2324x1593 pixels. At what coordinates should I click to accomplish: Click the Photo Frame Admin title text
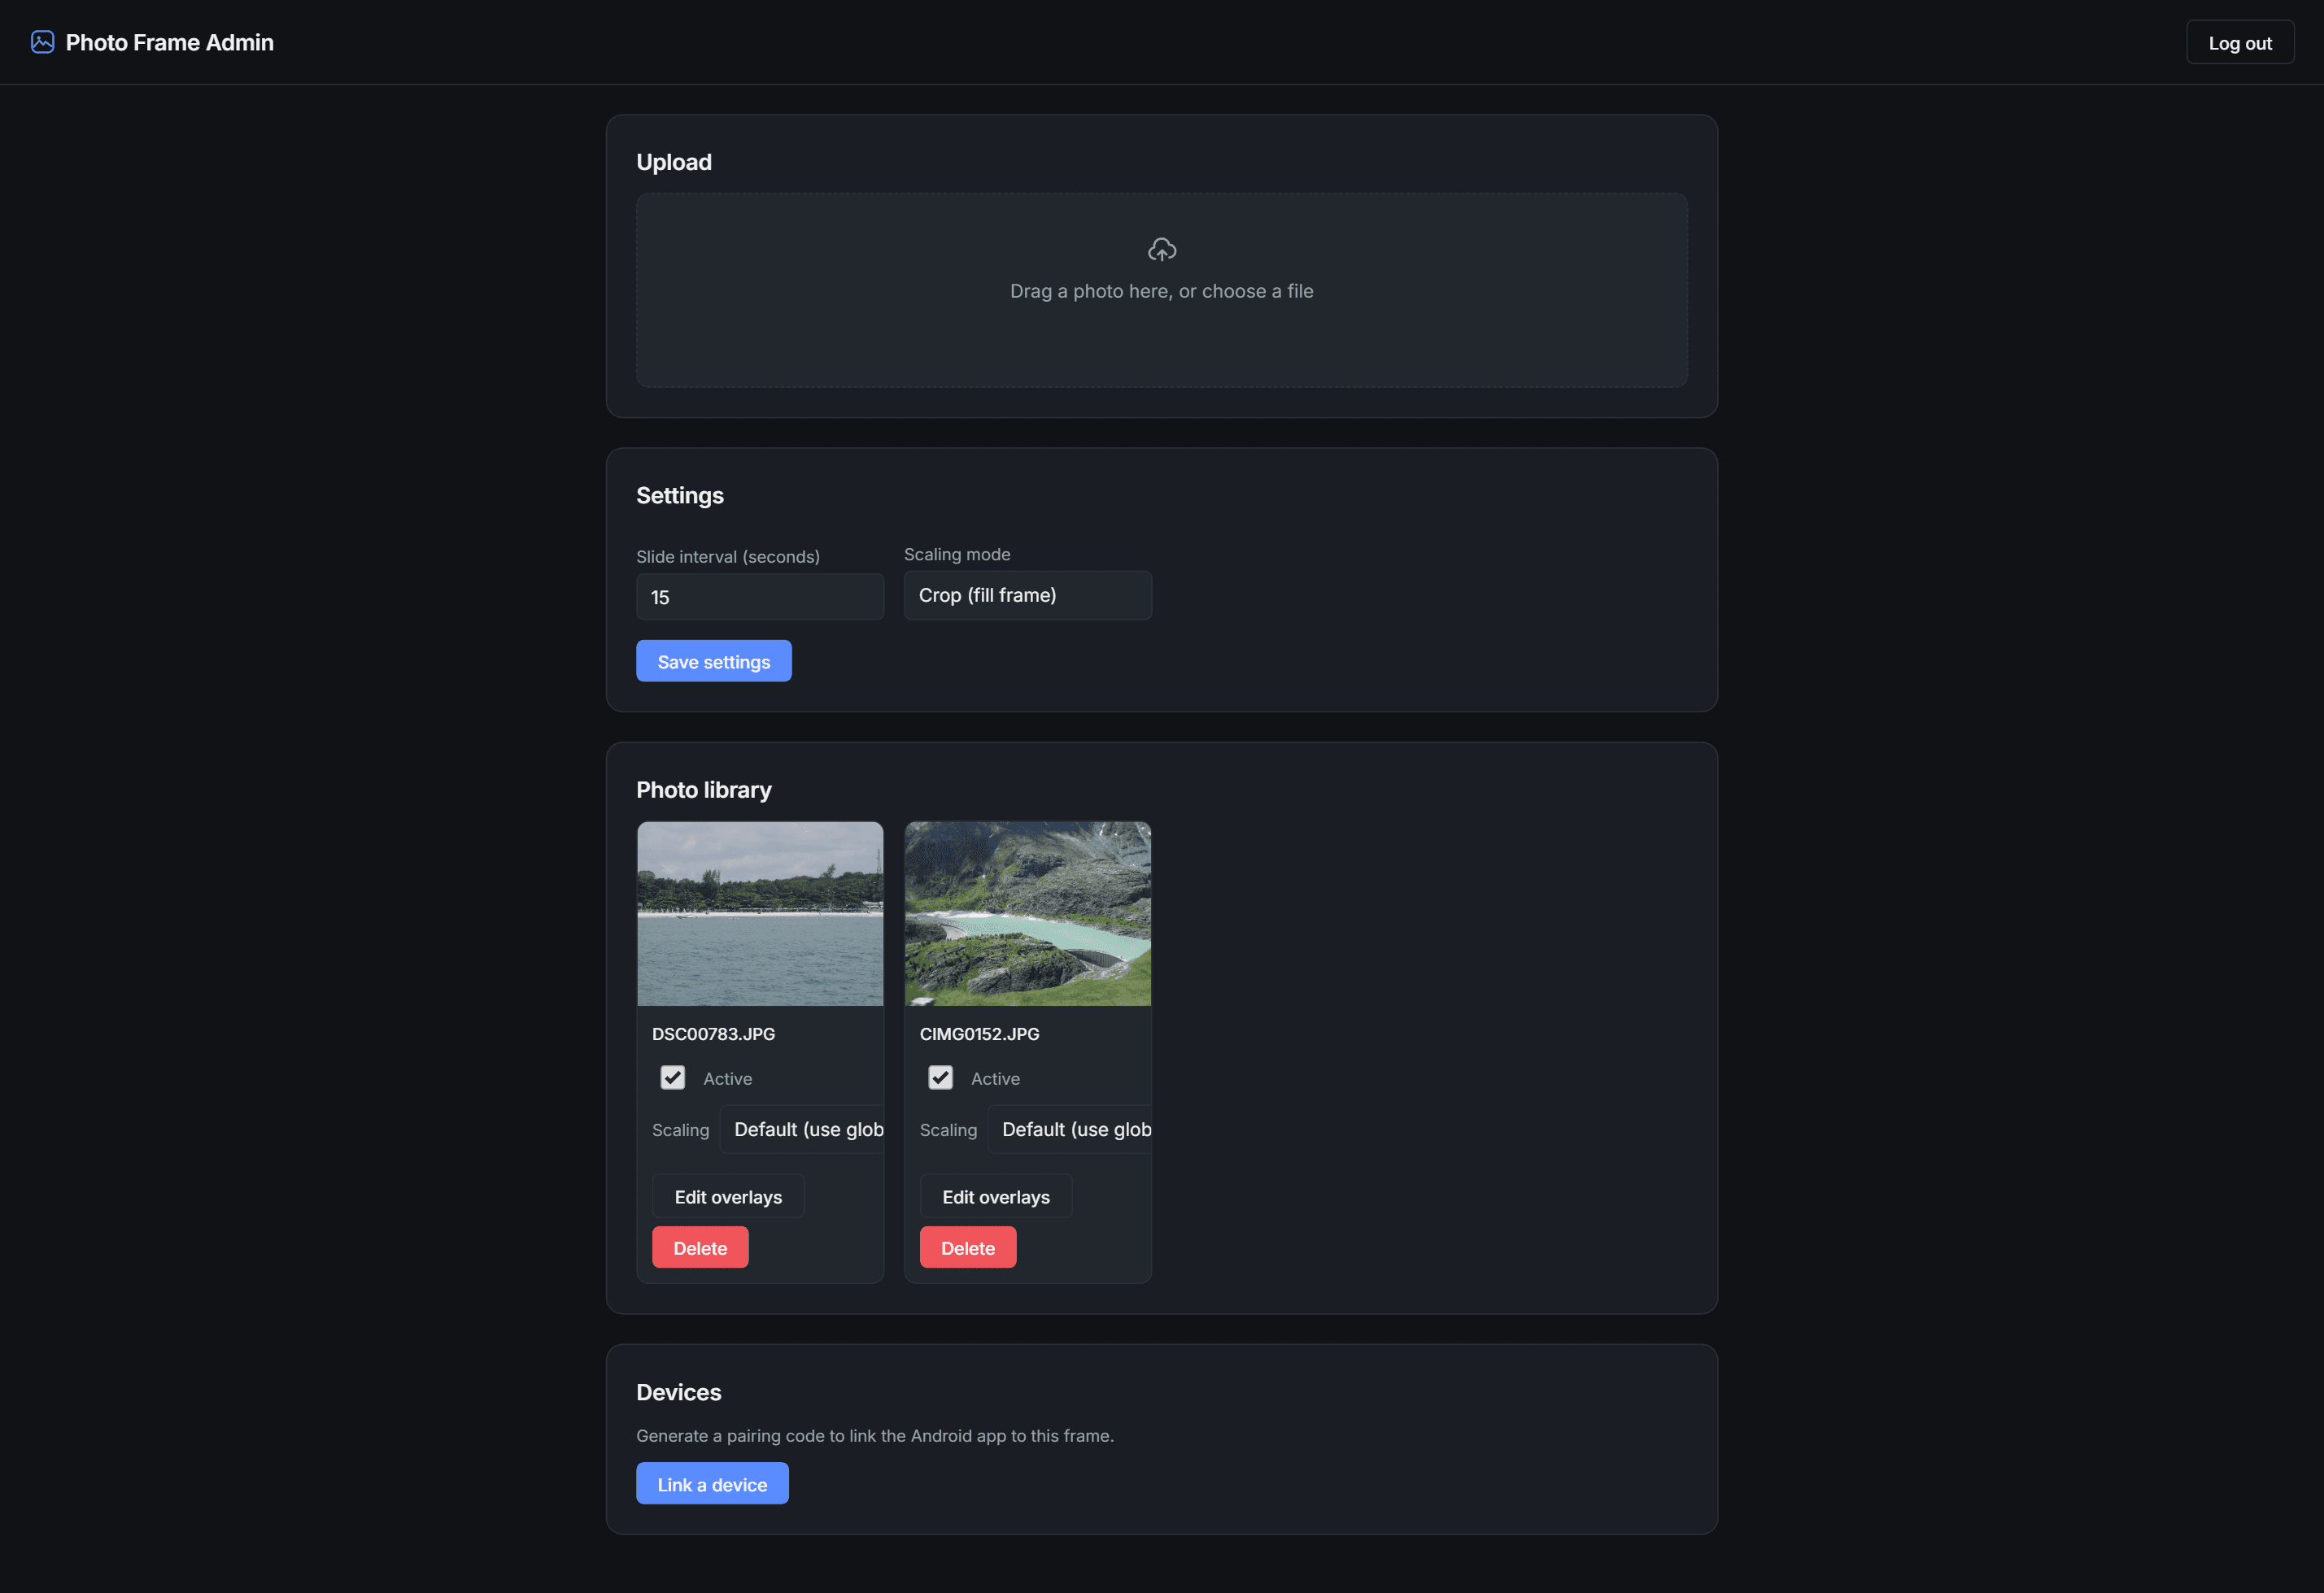tap(170, 42)
